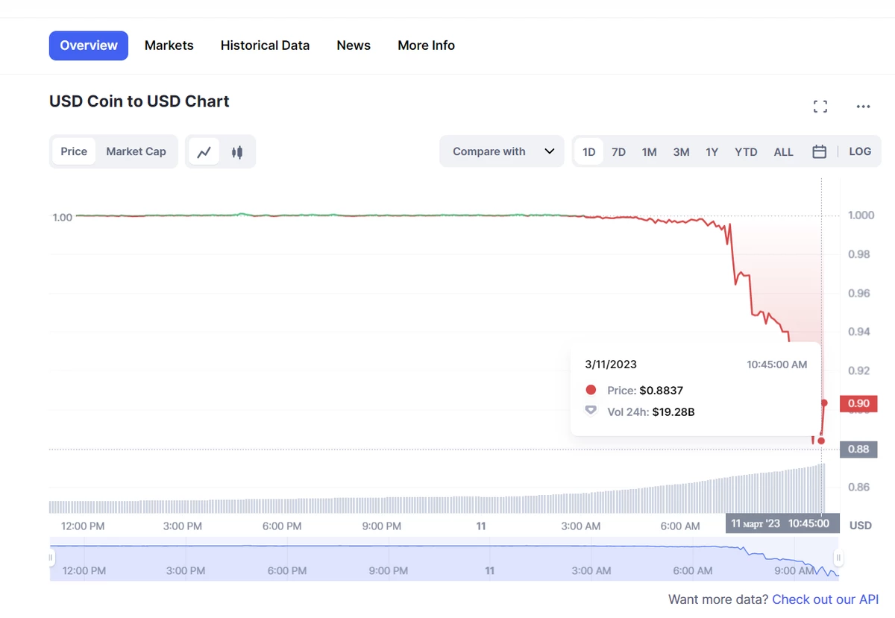The image size is (895, 618).
Task: Open the Overview tab
Action: pyautogui.click(x=89, y=45)
